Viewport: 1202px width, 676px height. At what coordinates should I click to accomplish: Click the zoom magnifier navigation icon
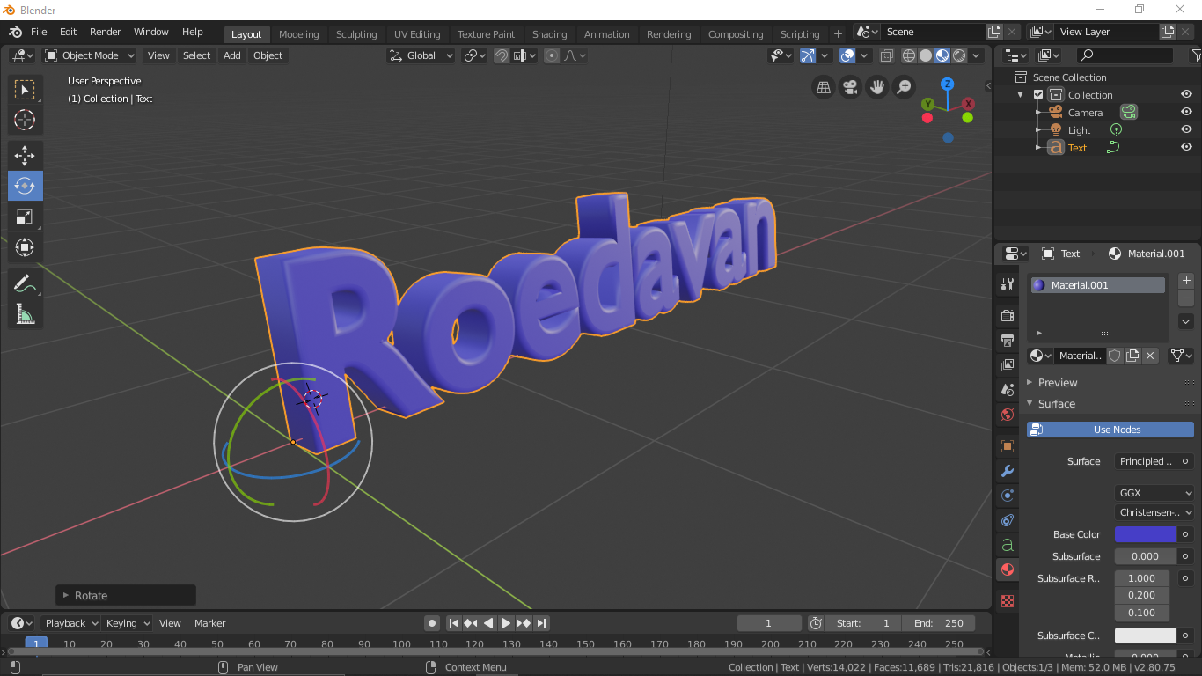(904, 87)
